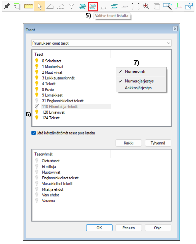
Task: Click the Tyhjennä button
Action: pyautogui.click(x=158, y=143)
